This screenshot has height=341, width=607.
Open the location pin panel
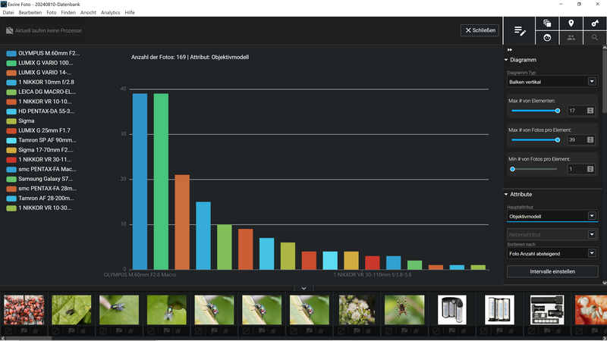571,23
